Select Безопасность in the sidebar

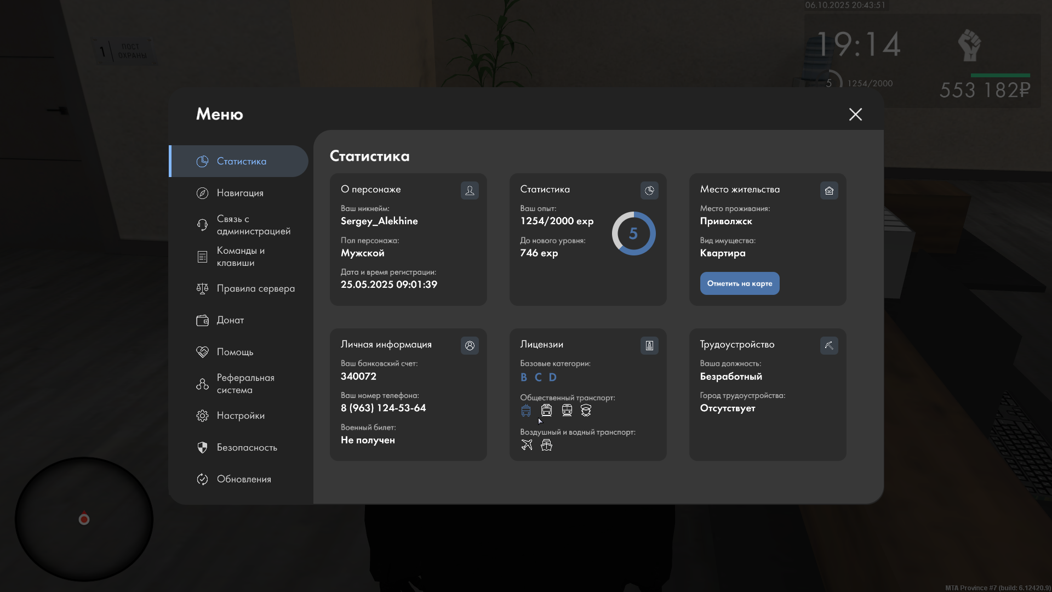pyautogui.click(x=247, y=447)
